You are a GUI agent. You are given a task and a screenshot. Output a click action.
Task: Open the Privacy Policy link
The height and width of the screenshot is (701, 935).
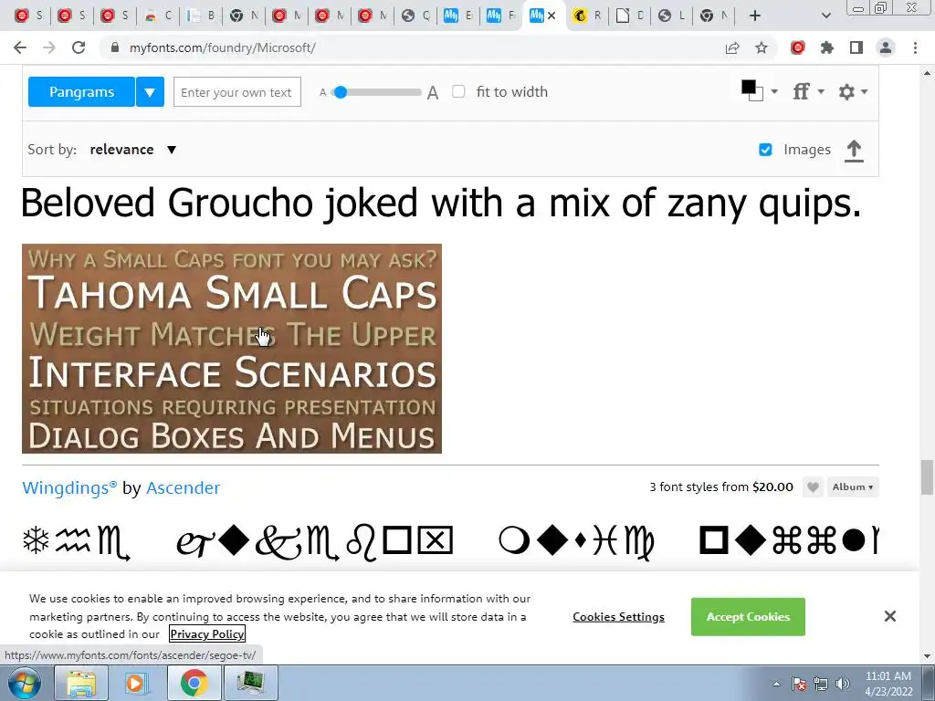pos(207,633)
